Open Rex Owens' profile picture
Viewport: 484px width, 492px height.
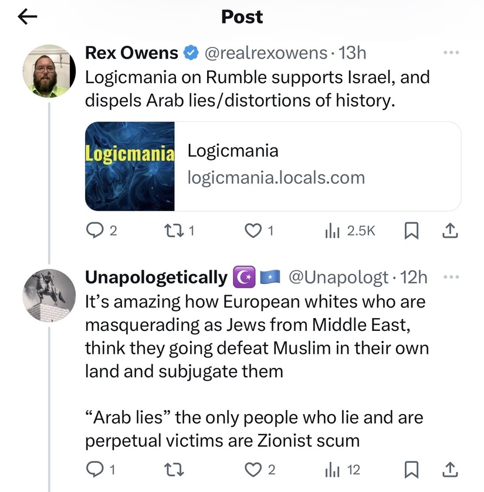(49, 71)
